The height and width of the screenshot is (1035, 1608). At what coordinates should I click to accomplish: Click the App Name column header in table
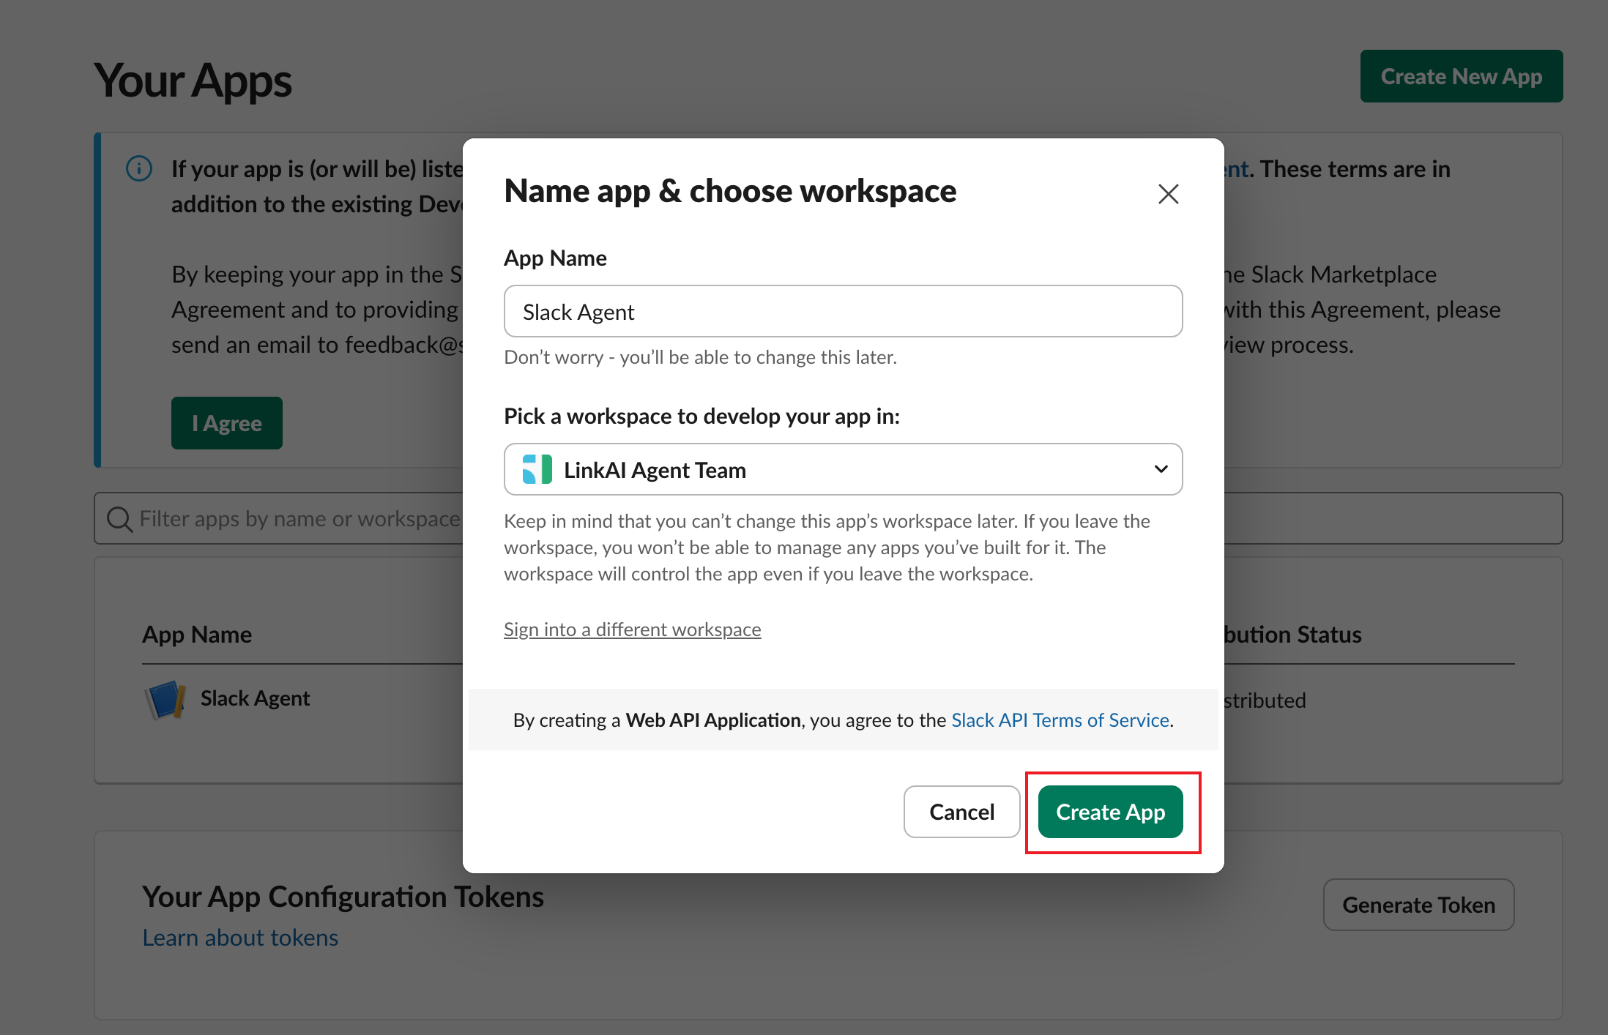pyautogui.click(x=197, y=635)
